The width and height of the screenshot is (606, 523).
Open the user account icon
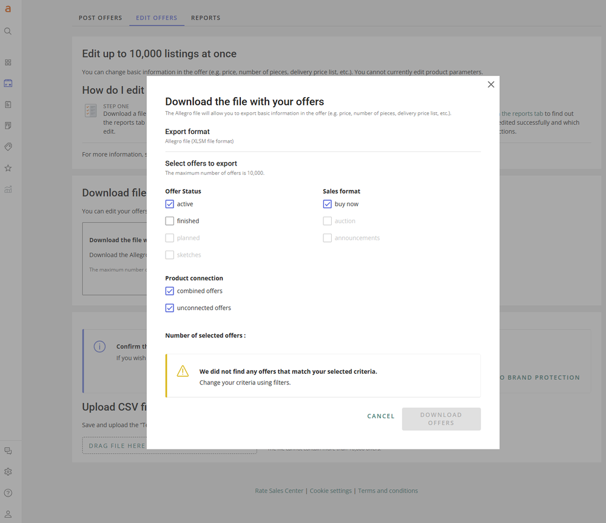pos(8,514)
